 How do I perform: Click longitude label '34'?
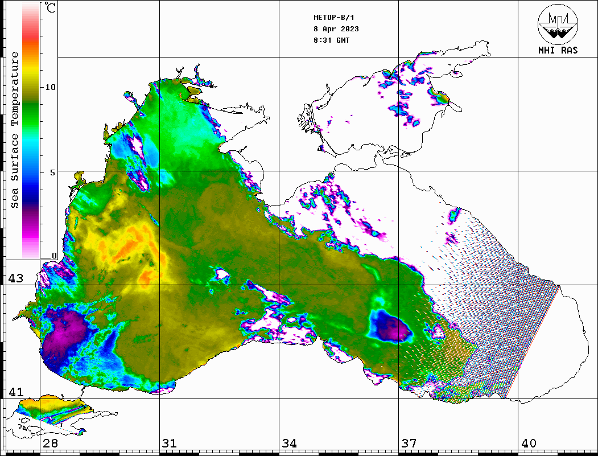[x=290, y=443]
